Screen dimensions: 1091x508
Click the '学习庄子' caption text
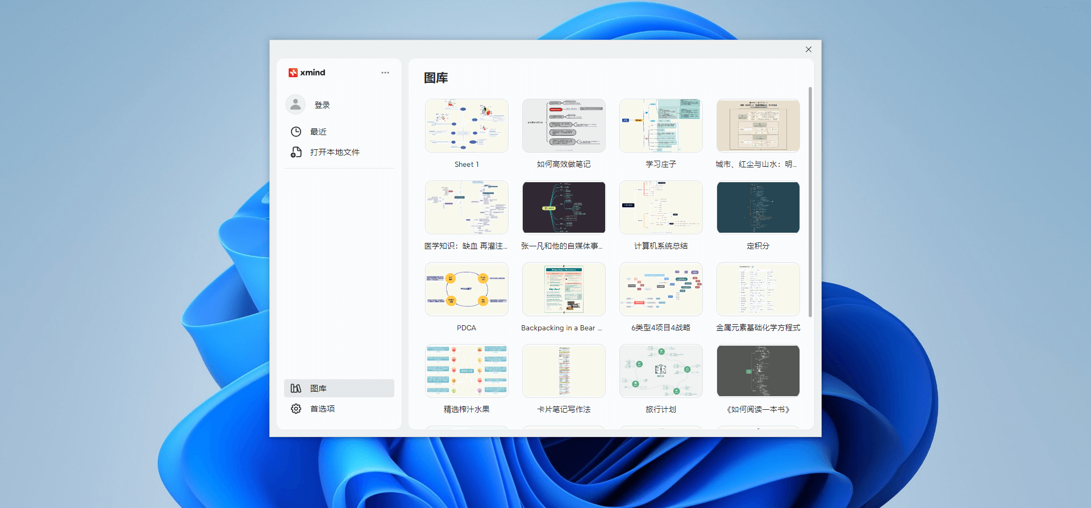[661, 164]
